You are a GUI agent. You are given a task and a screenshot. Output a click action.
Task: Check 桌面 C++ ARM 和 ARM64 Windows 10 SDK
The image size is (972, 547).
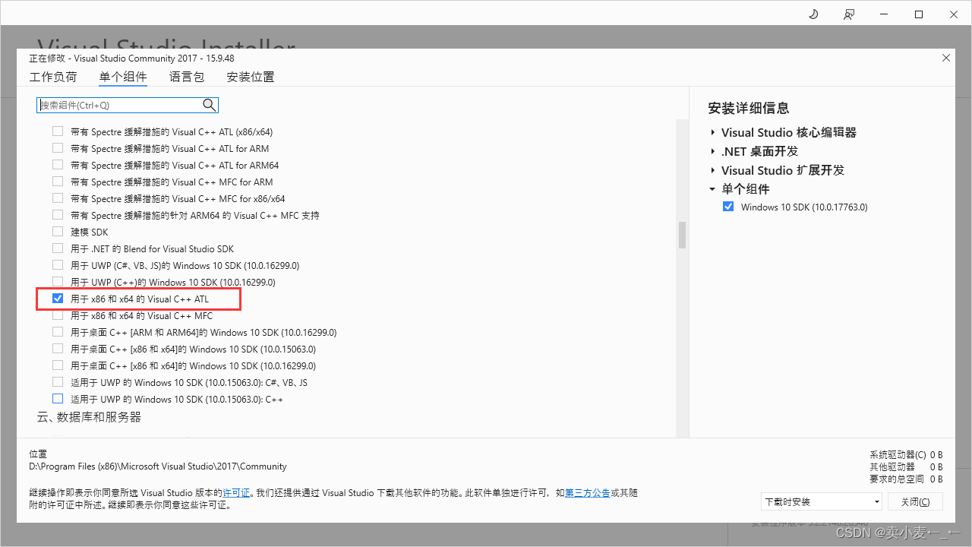click(58, 332)
